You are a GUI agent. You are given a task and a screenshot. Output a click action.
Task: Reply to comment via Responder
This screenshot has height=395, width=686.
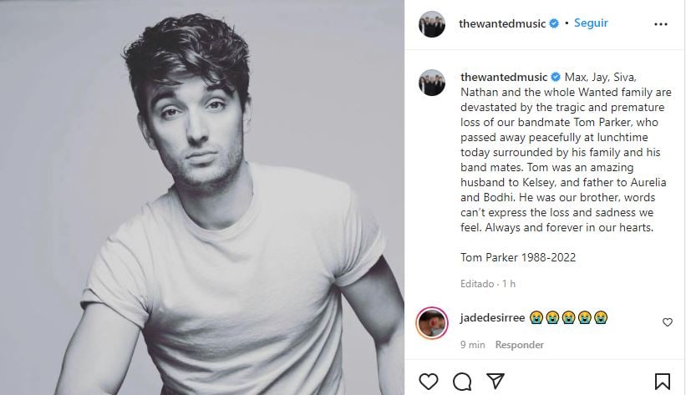pos(519,344)
